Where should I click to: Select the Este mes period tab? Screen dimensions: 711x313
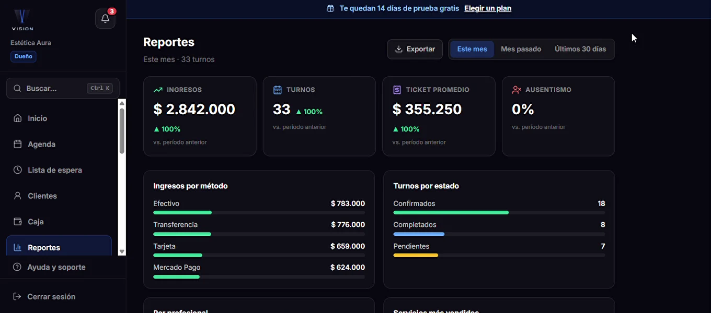[x=472, y=49]
